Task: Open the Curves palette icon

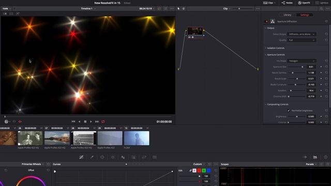Action: 81,157
